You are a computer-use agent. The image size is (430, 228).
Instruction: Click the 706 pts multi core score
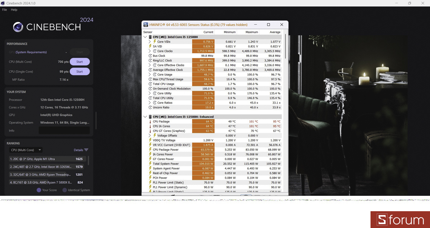(63, 62)
